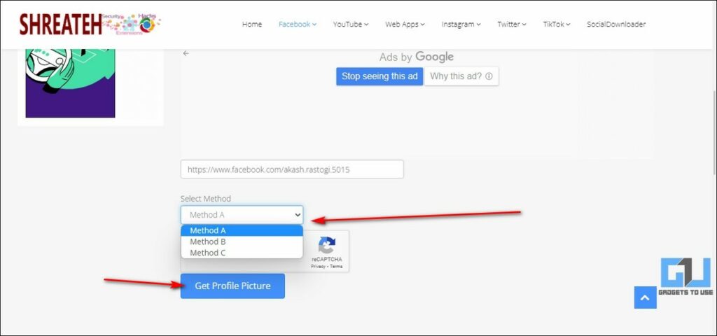Image resolution: width=717 pixels, height=336 pixels.
Task: Click the Shreateh site logo
Action: [90, 24]
